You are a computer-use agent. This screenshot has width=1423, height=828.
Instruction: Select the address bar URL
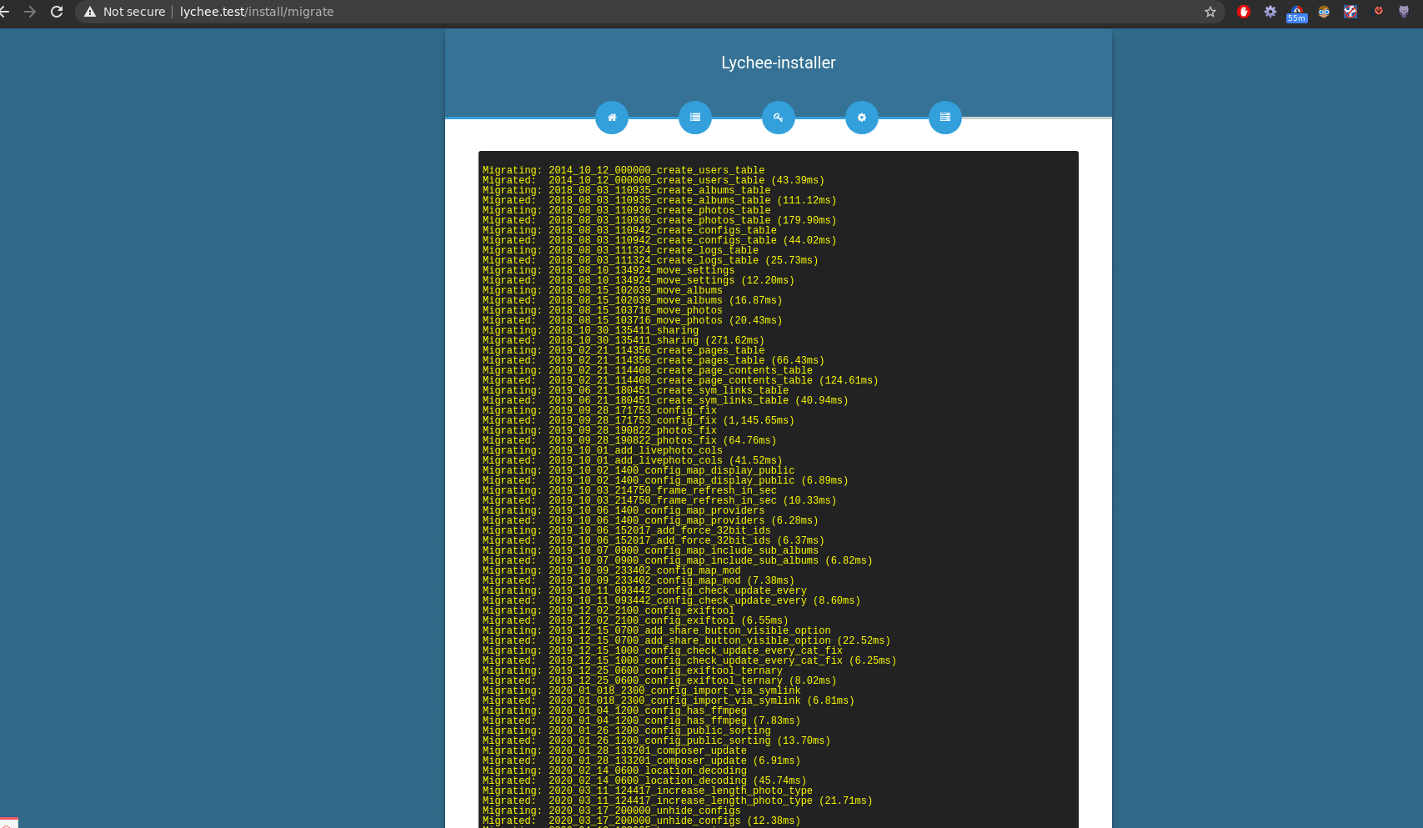coord(257,12)
